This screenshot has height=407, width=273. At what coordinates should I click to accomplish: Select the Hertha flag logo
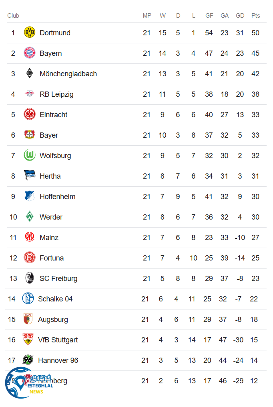click(x=30, y=176)
